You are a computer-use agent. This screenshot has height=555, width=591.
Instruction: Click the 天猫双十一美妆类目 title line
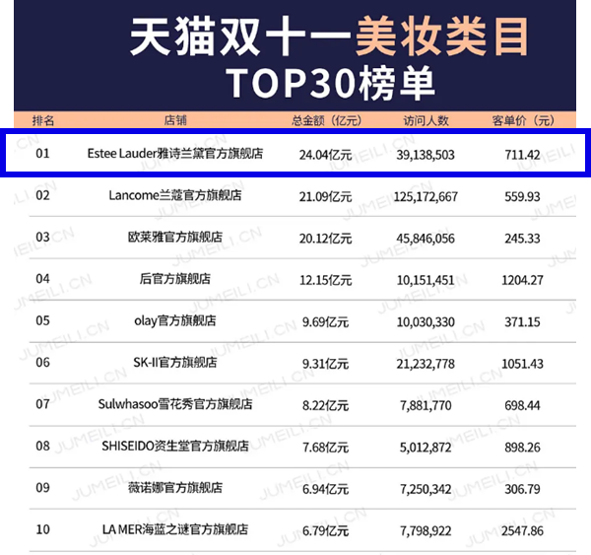click(x=329, y=37)
